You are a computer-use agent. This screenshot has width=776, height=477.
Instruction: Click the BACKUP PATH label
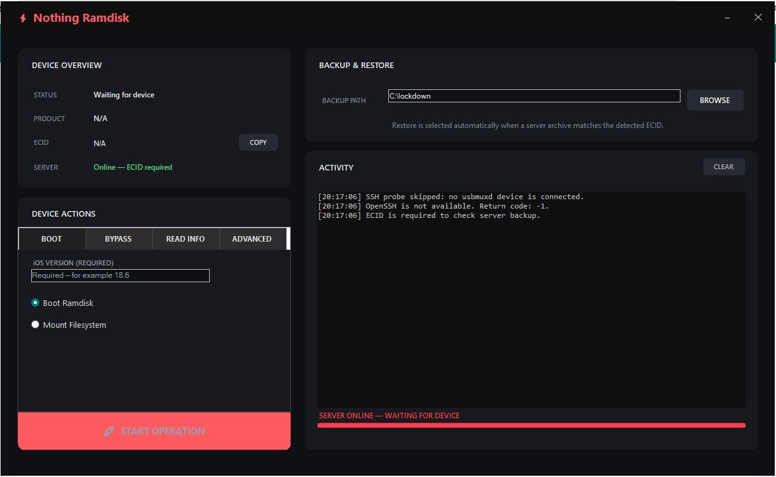coord(344,101)
